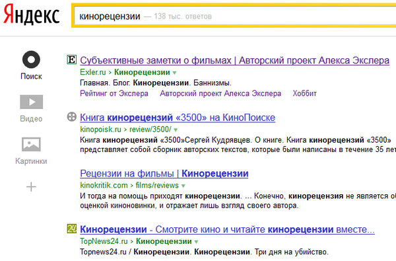
Task: Click the plus icon to add services
Action: tap(31, 187)
